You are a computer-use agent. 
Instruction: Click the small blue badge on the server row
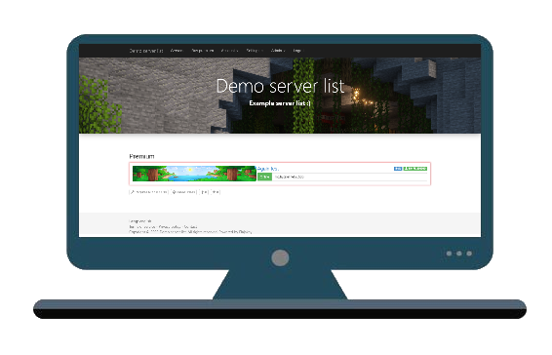pos(398,169)
